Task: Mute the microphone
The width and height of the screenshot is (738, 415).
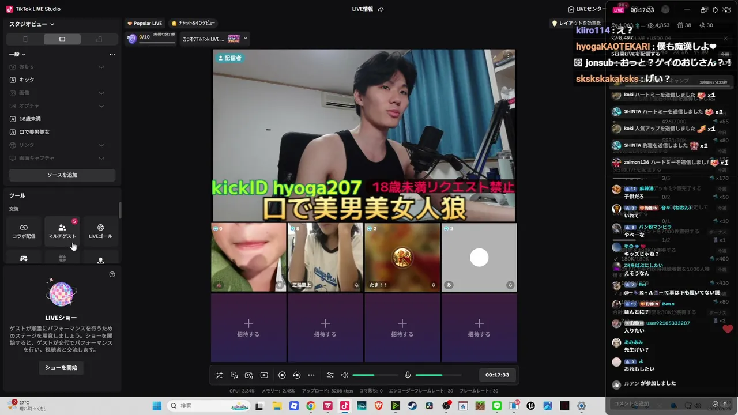Action: coord(408,375)
